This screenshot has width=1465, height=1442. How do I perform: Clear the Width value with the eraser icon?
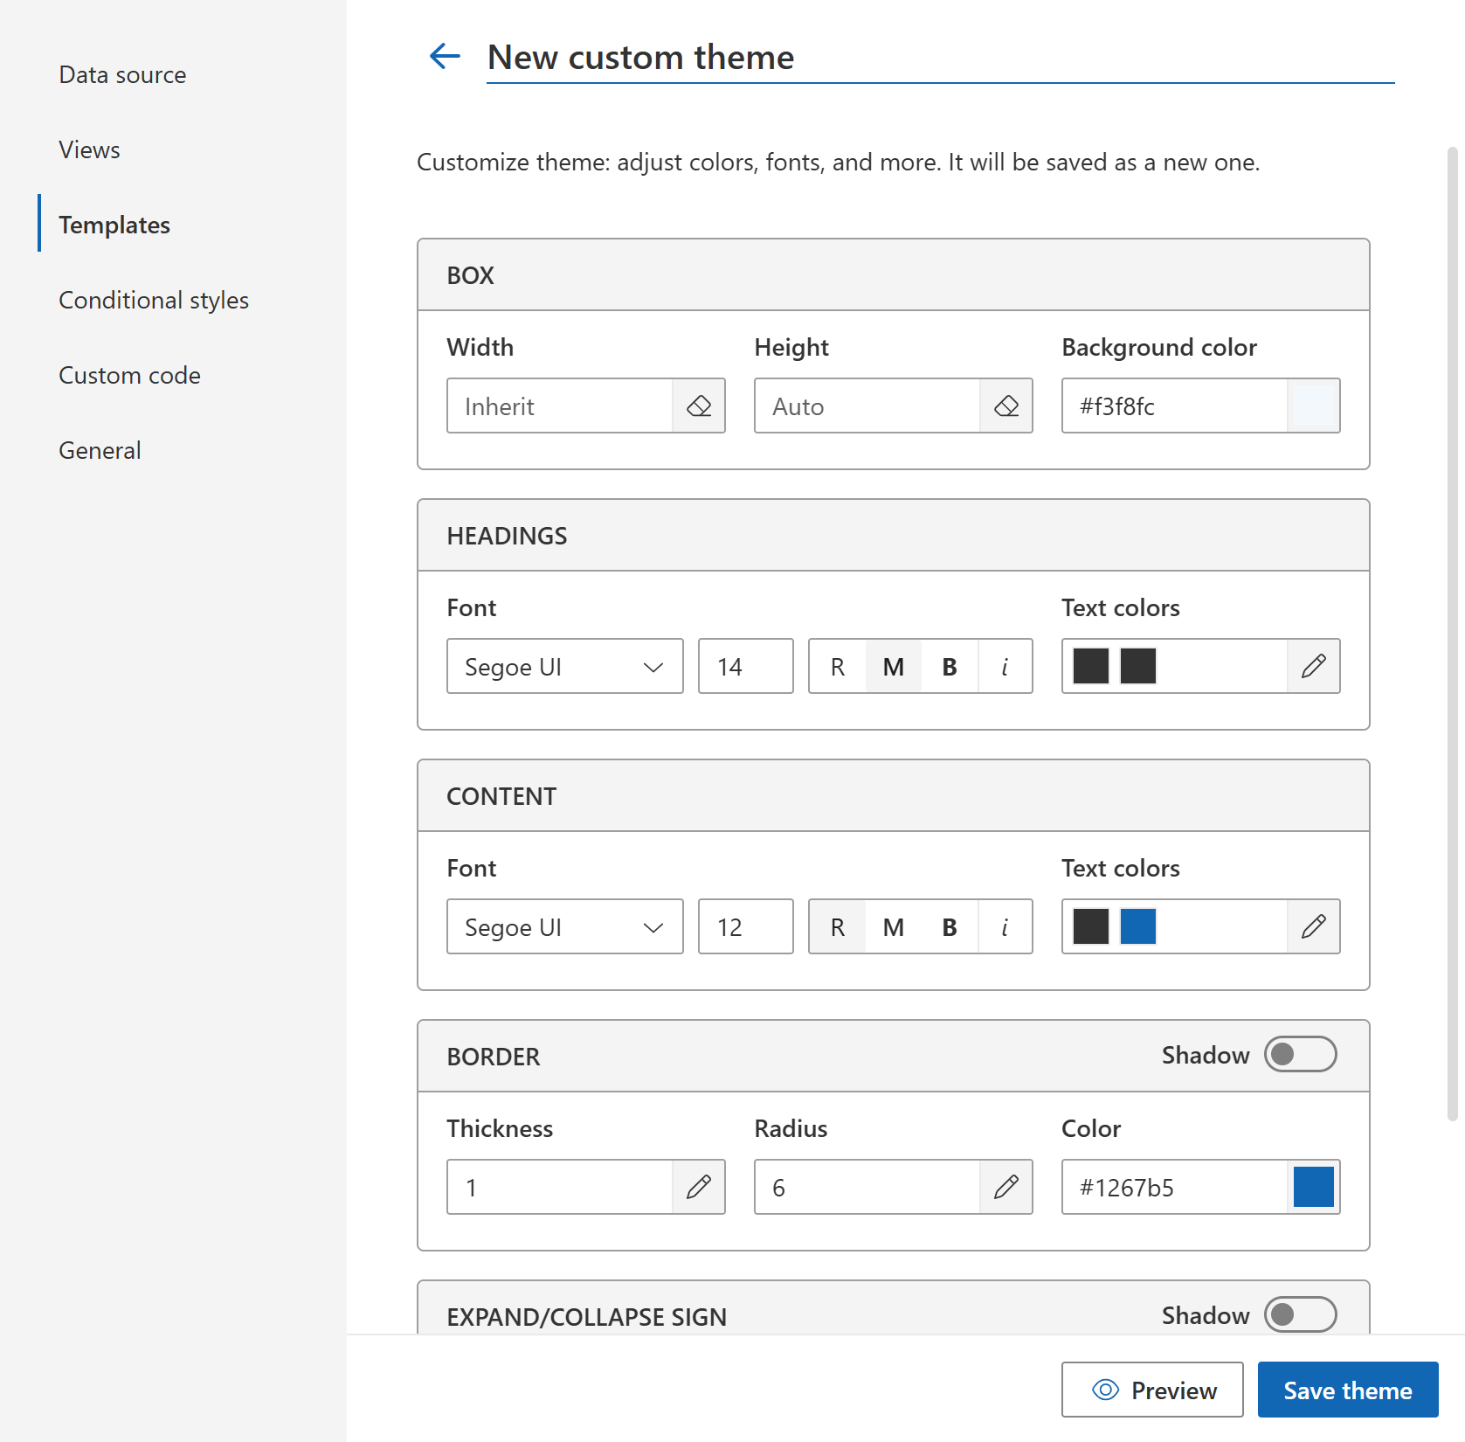(699, 406)
